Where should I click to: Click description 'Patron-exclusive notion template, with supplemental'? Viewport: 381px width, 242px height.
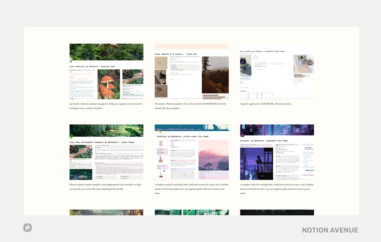coord(106,186)
